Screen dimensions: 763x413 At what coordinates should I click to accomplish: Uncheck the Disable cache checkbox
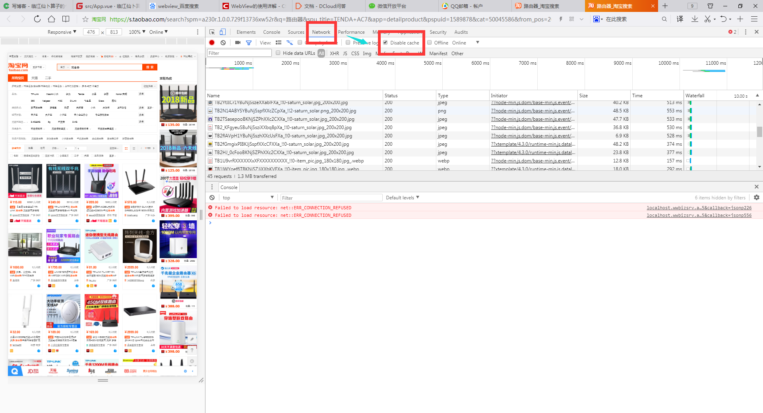(385, 42)
